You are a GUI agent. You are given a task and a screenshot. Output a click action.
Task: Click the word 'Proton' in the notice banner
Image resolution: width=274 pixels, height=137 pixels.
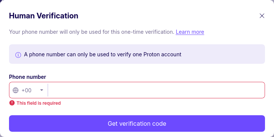152,54
